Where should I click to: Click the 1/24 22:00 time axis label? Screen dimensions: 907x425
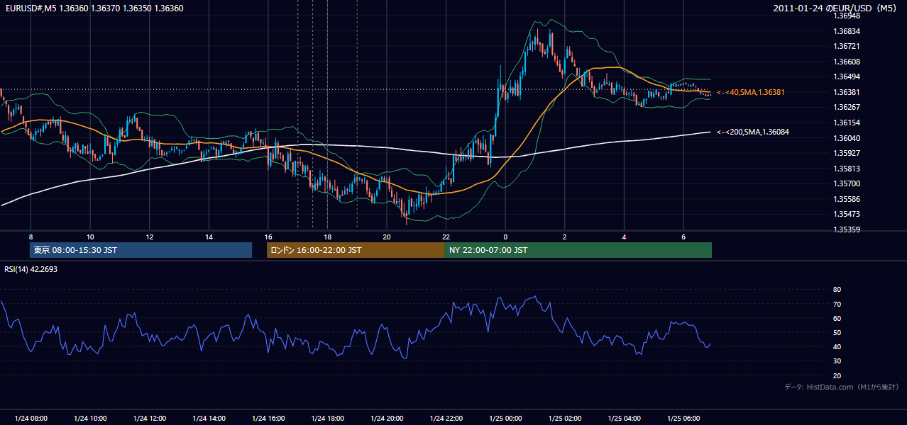coord(445,418)
